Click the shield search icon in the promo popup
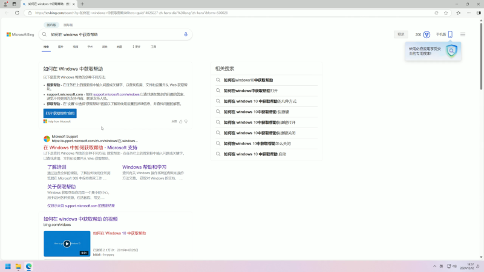The height and width of the screenshot is (272, 484). 451,51
